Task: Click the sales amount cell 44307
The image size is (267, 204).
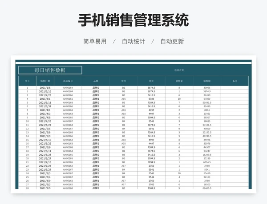Action: tap(207, 147)
